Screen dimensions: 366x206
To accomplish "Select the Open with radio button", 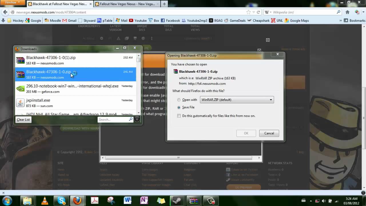I will pyautogui.click(x=179, y=100).
